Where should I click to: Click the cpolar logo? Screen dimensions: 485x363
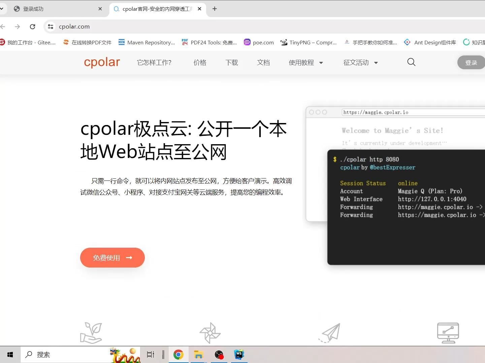[102, 62]
